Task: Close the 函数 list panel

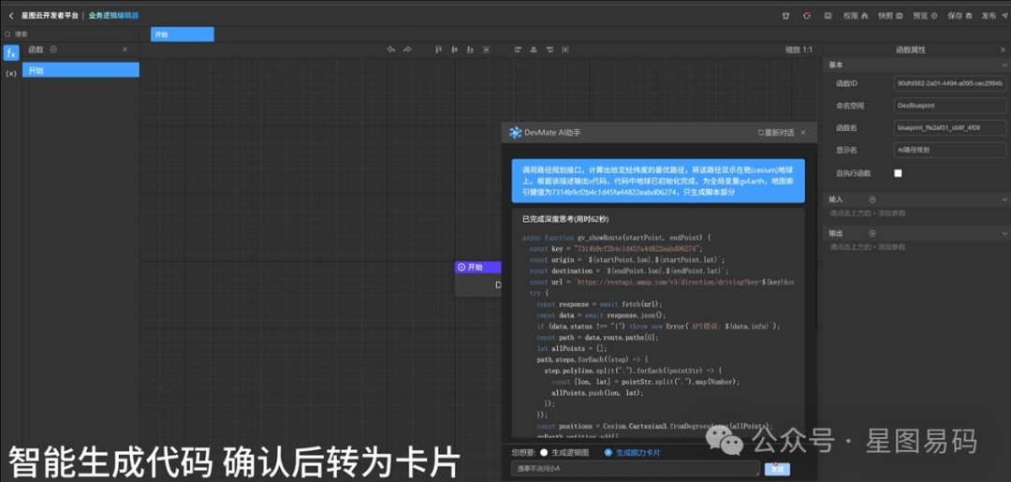Action: pyautogui.click(x=125, y=50)
